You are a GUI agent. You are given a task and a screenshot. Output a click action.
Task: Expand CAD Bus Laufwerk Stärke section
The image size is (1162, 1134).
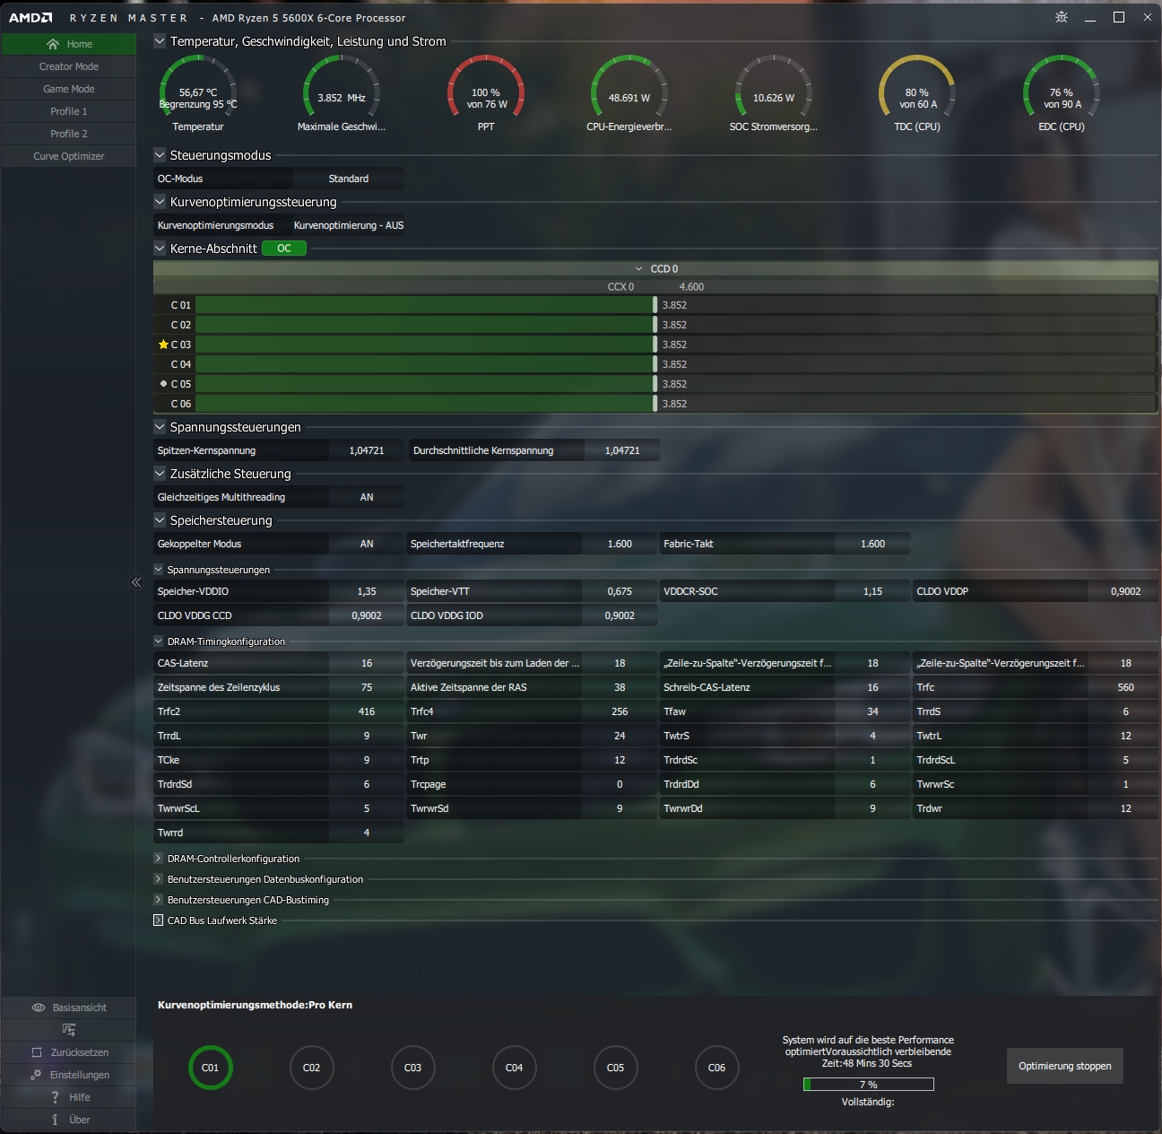tap(159, 920)
